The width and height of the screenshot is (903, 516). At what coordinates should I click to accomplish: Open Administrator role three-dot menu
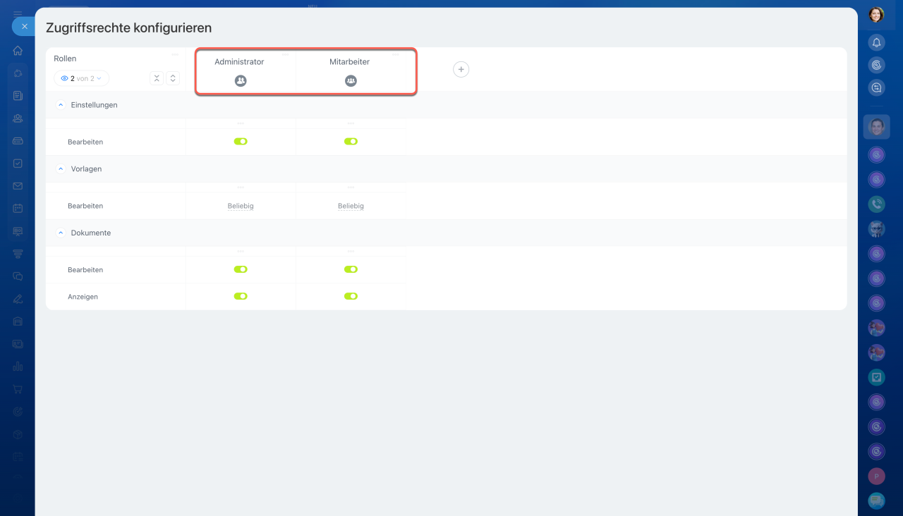[x=285, y=54]
